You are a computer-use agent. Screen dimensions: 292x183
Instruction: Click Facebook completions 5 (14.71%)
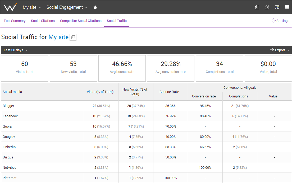pos(240,116)
